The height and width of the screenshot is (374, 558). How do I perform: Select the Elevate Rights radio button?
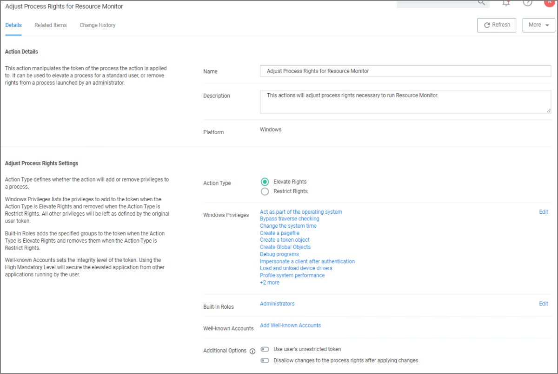[x=265, y=182]
